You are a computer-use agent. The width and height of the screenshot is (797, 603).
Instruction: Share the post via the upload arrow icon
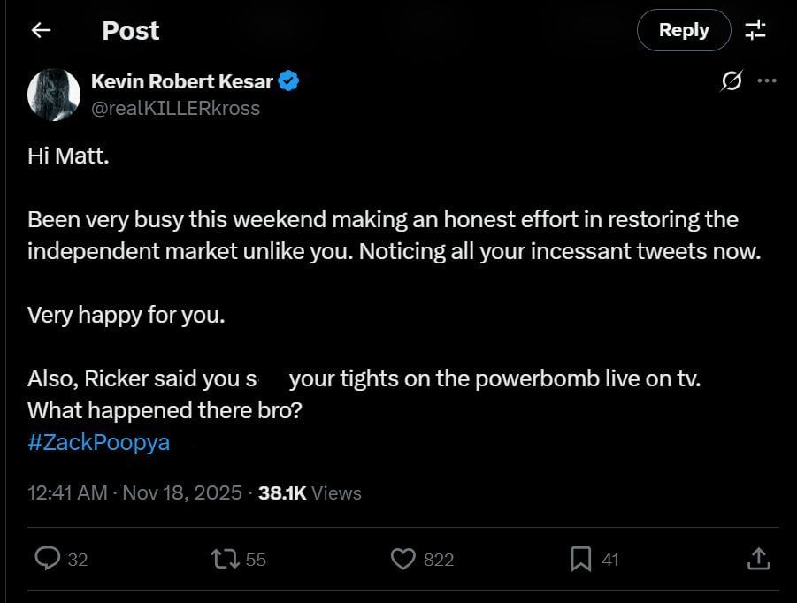pyautogui.click(x=759, y=559)
